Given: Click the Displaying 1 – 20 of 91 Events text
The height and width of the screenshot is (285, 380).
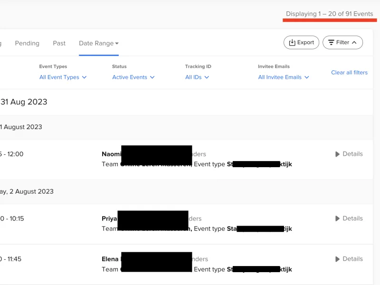Looking at the screenshot, I should point(329,14).
